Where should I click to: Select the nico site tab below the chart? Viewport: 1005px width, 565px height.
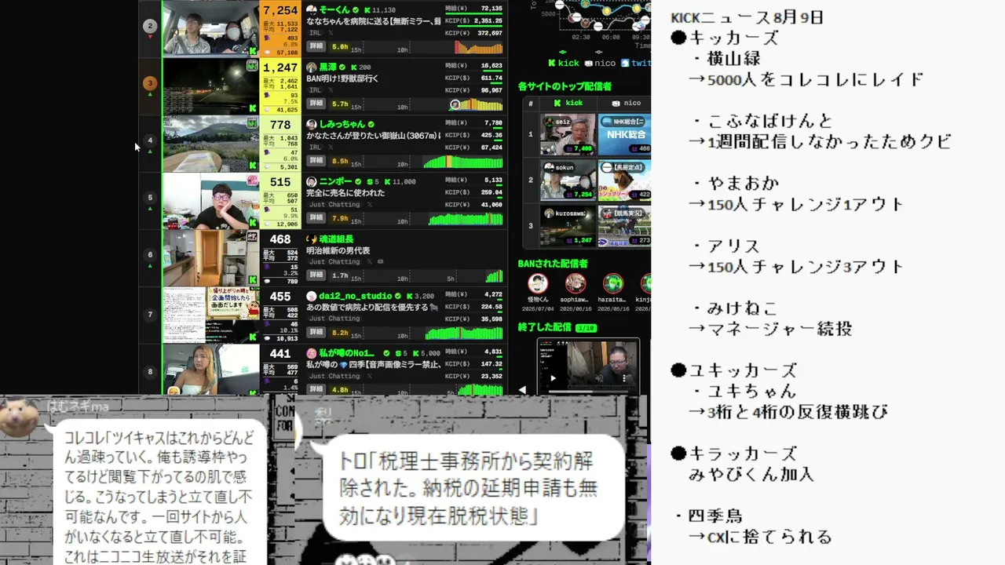coord(600,63)
